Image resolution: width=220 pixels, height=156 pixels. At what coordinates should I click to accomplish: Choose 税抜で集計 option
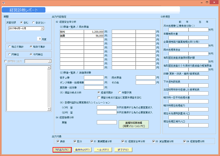point(31,46)
